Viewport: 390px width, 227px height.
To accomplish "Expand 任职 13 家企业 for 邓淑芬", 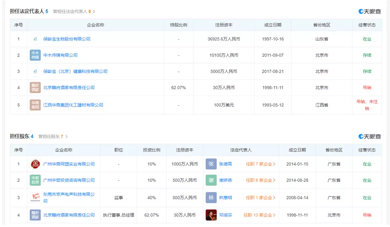I will click(260, 215).
